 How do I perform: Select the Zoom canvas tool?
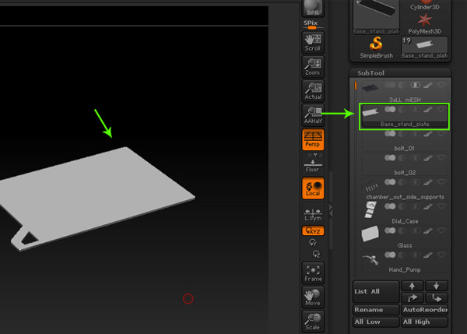click(313, 66)
